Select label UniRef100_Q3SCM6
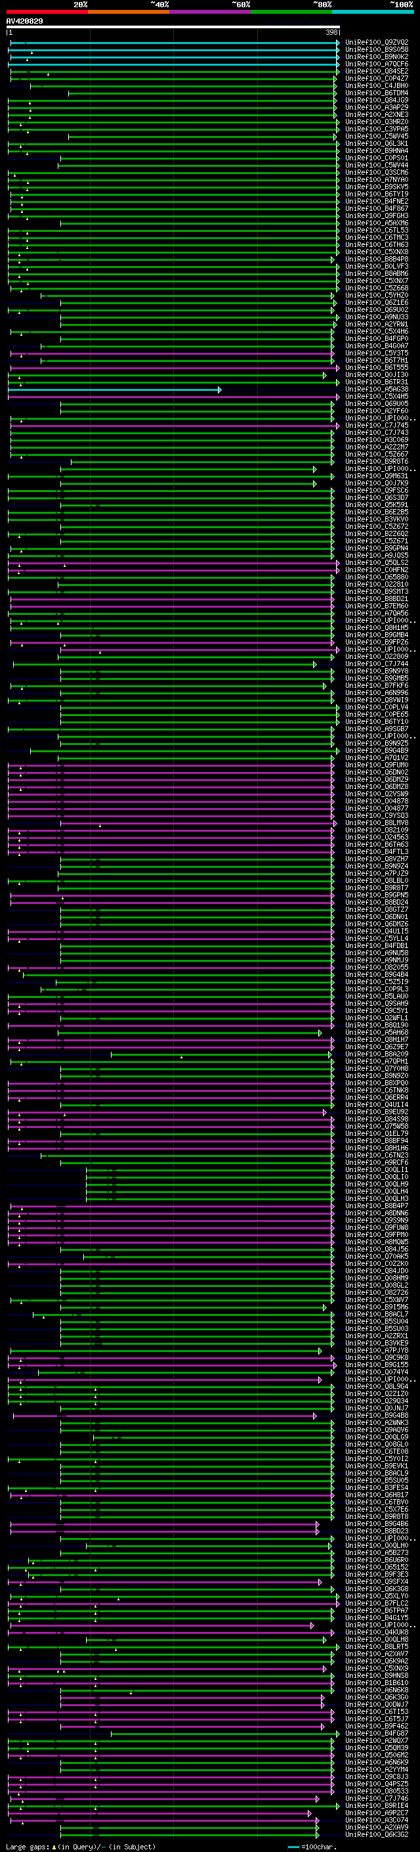Image resolution: width=420 pixels, height=1852 pixels. [377, 173]
